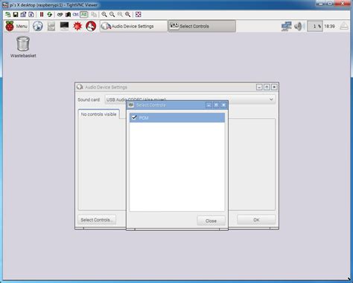Toggle the Ctrl key state in the toolbar
This screenshot has height=283, width=353.
76,15
